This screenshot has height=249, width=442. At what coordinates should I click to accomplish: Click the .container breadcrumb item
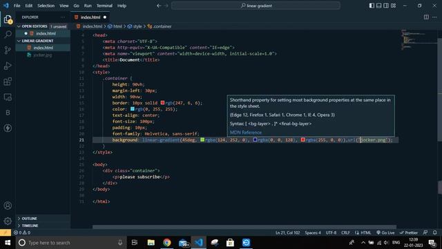(x=162, y=26)
